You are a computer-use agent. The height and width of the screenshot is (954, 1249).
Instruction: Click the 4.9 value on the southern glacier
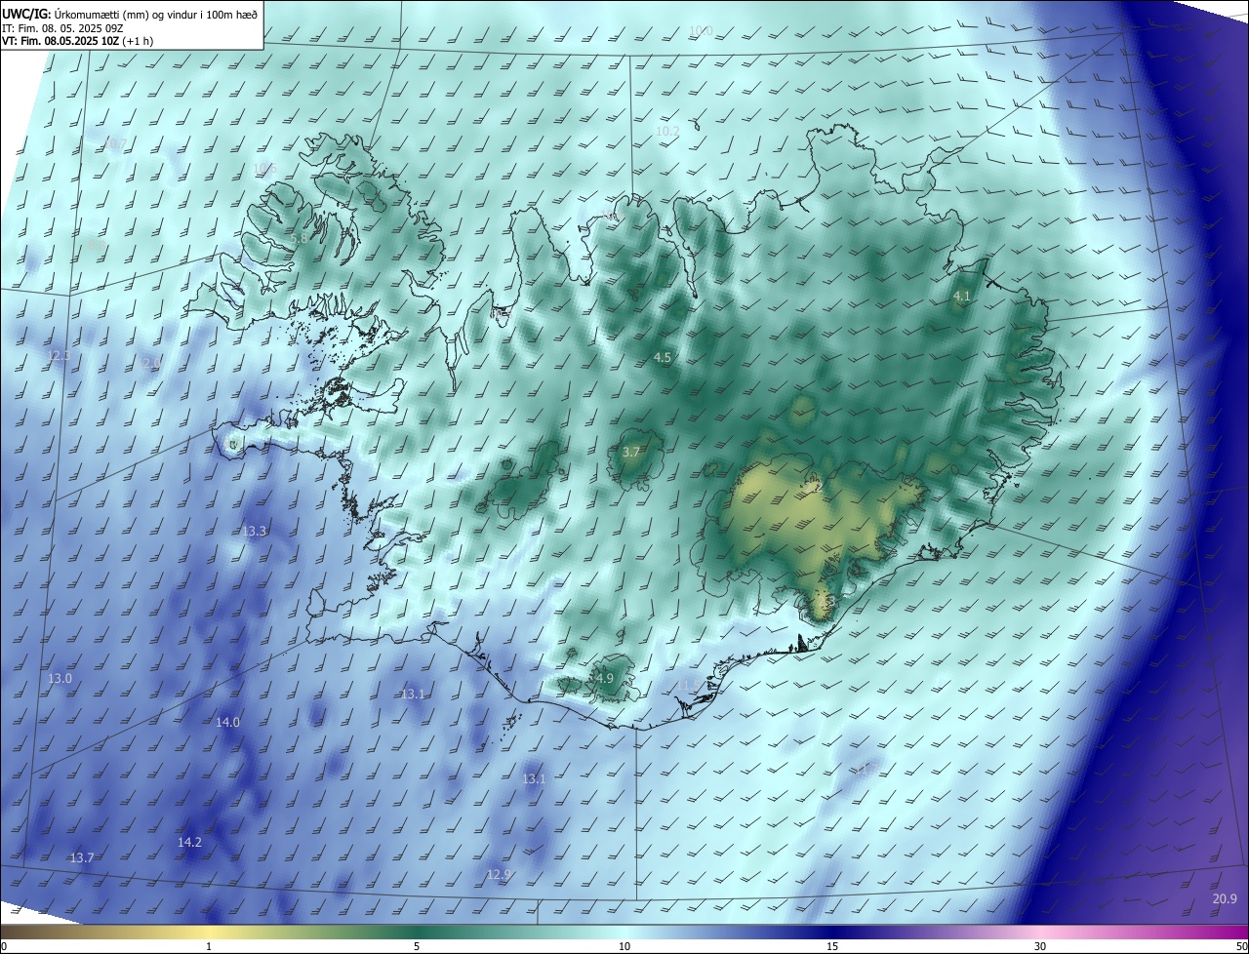tap(604, 678)
